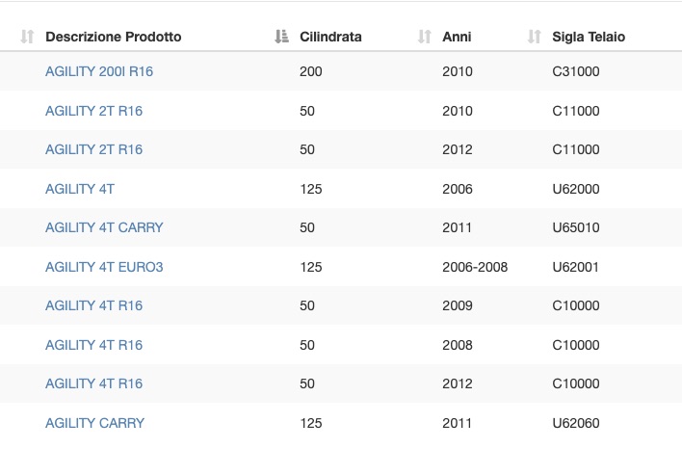Sort by Descrizione Prodotto arrows icon

[27, 37]
